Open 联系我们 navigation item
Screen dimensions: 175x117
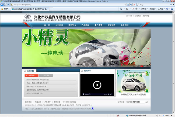[x=125, y=25]
